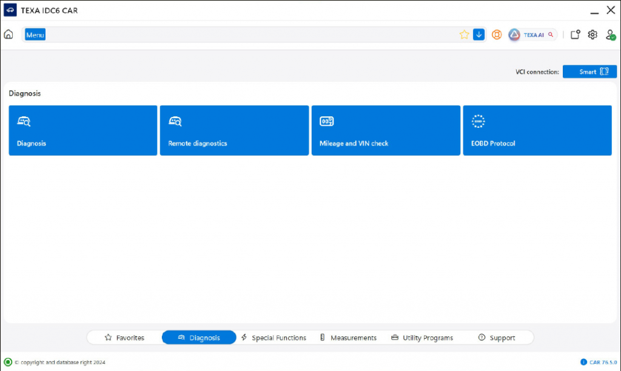Start the EOBD Protocol function
The height and width of the screenshot is (371, 621).
coord(537,130)
